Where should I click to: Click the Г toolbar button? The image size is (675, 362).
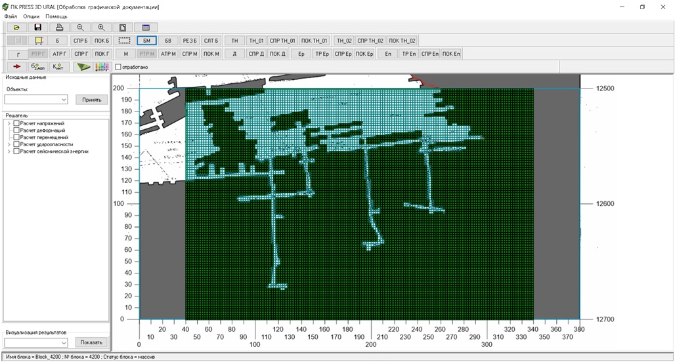pyautogui.click(x=18, y=54)
